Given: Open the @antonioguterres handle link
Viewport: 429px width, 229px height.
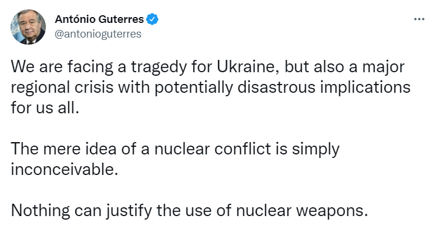Looking at the screenshot, I should (98, 34).
